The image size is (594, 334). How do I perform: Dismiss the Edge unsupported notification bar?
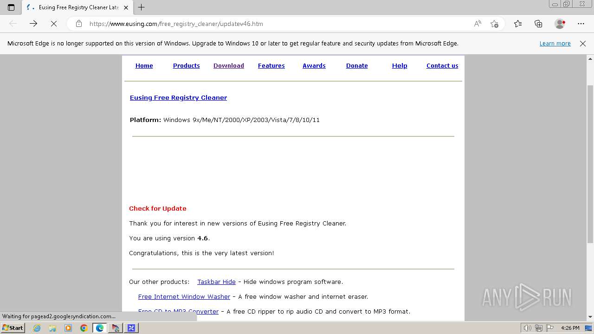(x=583, y=44)
